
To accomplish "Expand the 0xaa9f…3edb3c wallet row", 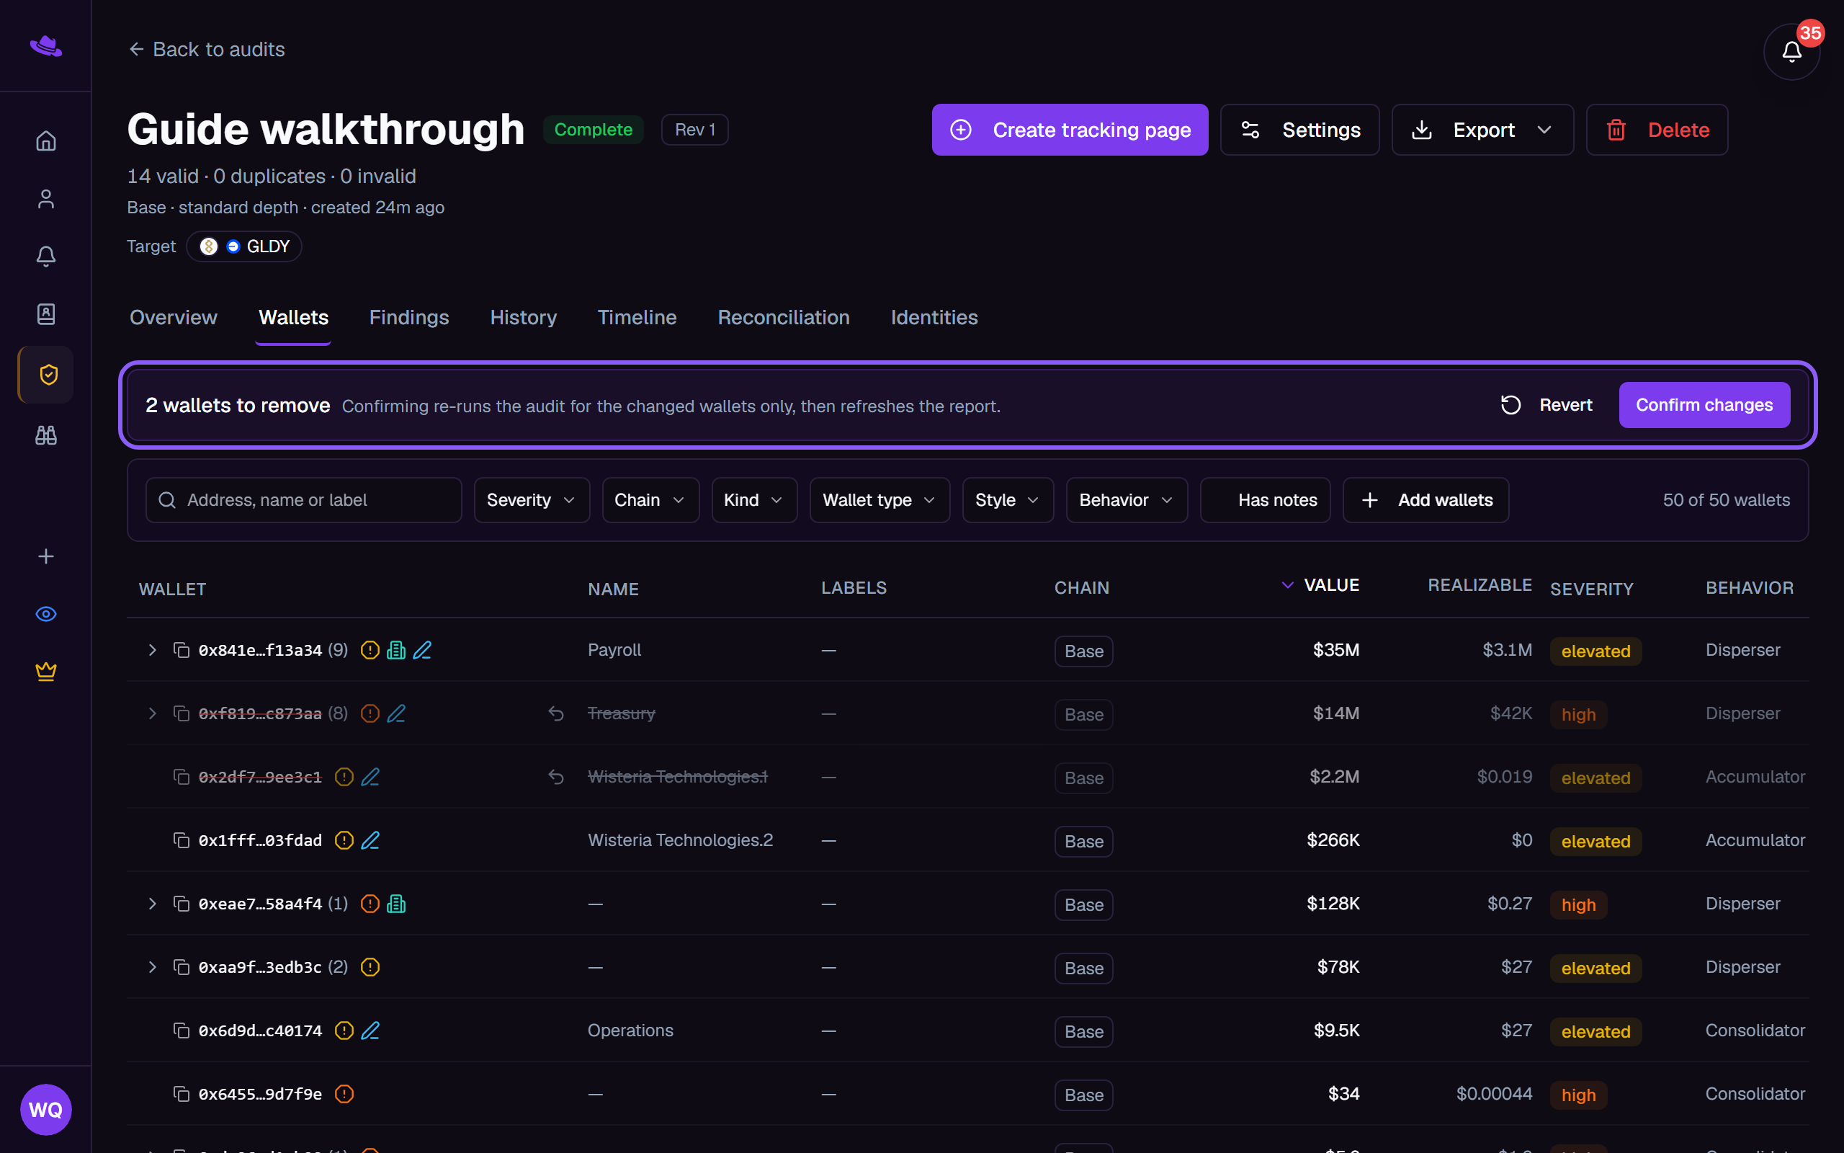I will 153,967.
